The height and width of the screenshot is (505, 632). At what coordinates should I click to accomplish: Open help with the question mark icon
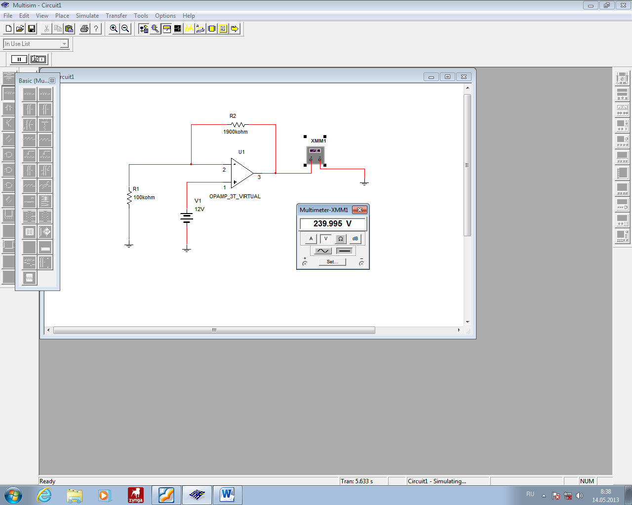(96, 29)
